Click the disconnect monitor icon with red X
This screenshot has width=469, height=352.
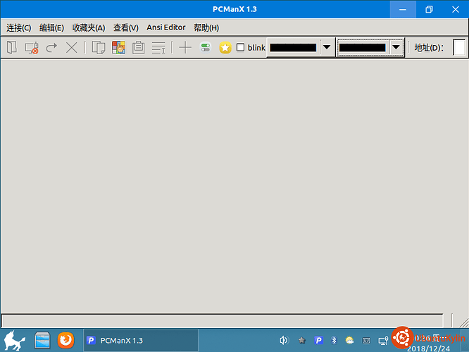tap(32, 48)
